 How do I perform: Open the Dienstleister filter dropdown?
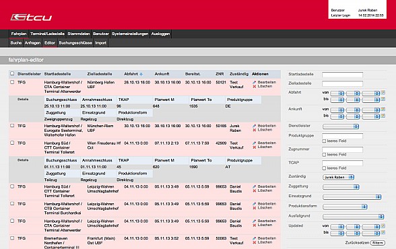coord(341,127)
